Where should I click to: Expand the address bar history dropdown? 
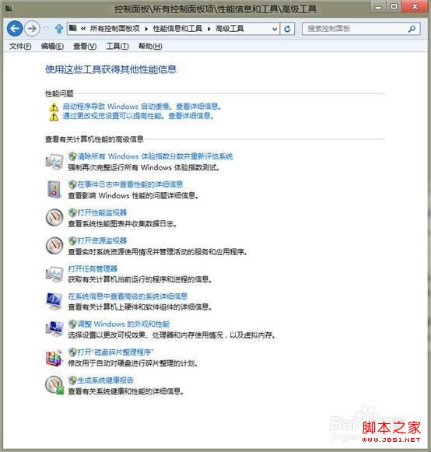[275, 29]
